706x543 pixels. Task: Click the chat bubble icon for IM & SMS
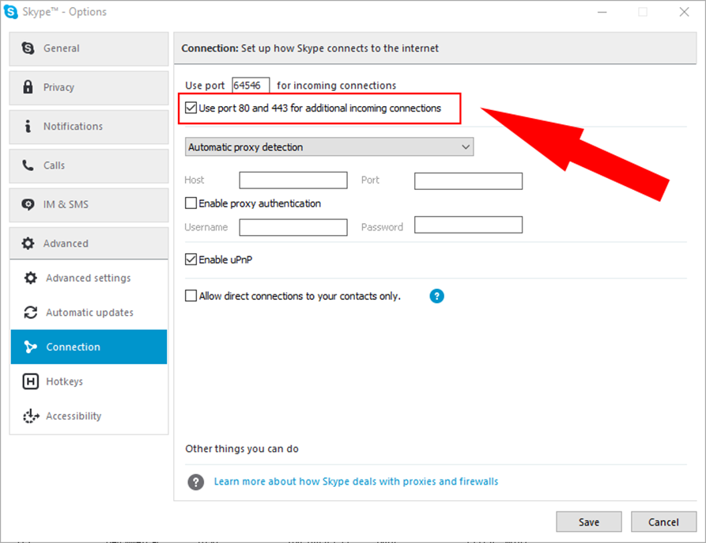click(x=28, y=204)
